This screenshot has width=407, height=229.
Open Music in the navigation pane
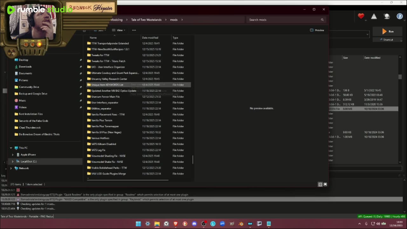[22, 101]
